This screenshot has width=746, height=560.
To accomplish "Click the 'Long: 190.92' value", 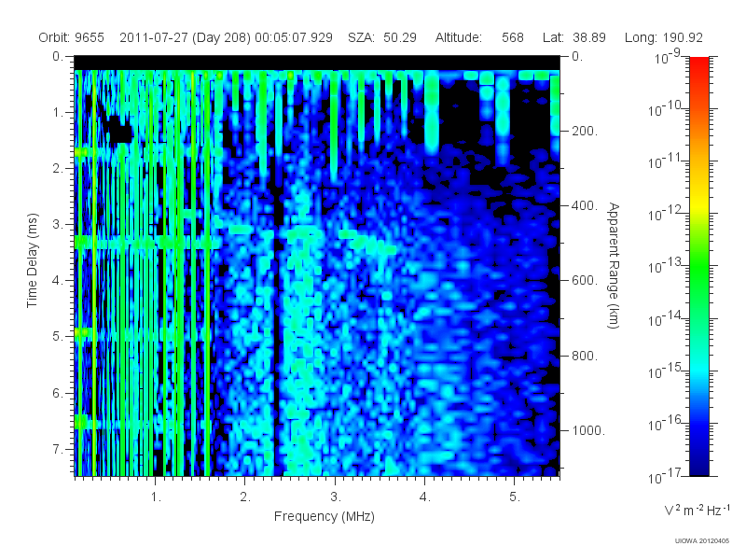I will coord(663,37).
